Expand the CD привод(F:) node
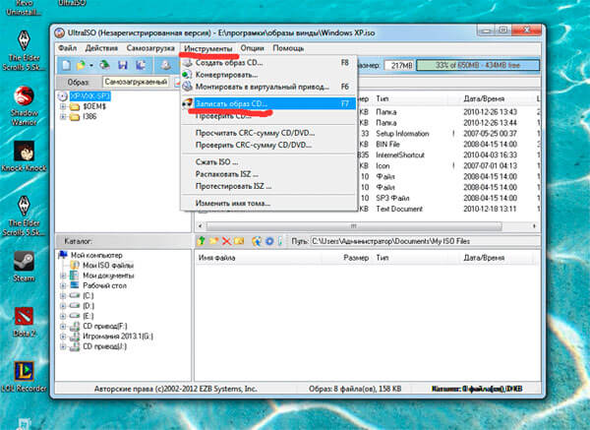Screen dimensions: 590x430 point(63,327)
